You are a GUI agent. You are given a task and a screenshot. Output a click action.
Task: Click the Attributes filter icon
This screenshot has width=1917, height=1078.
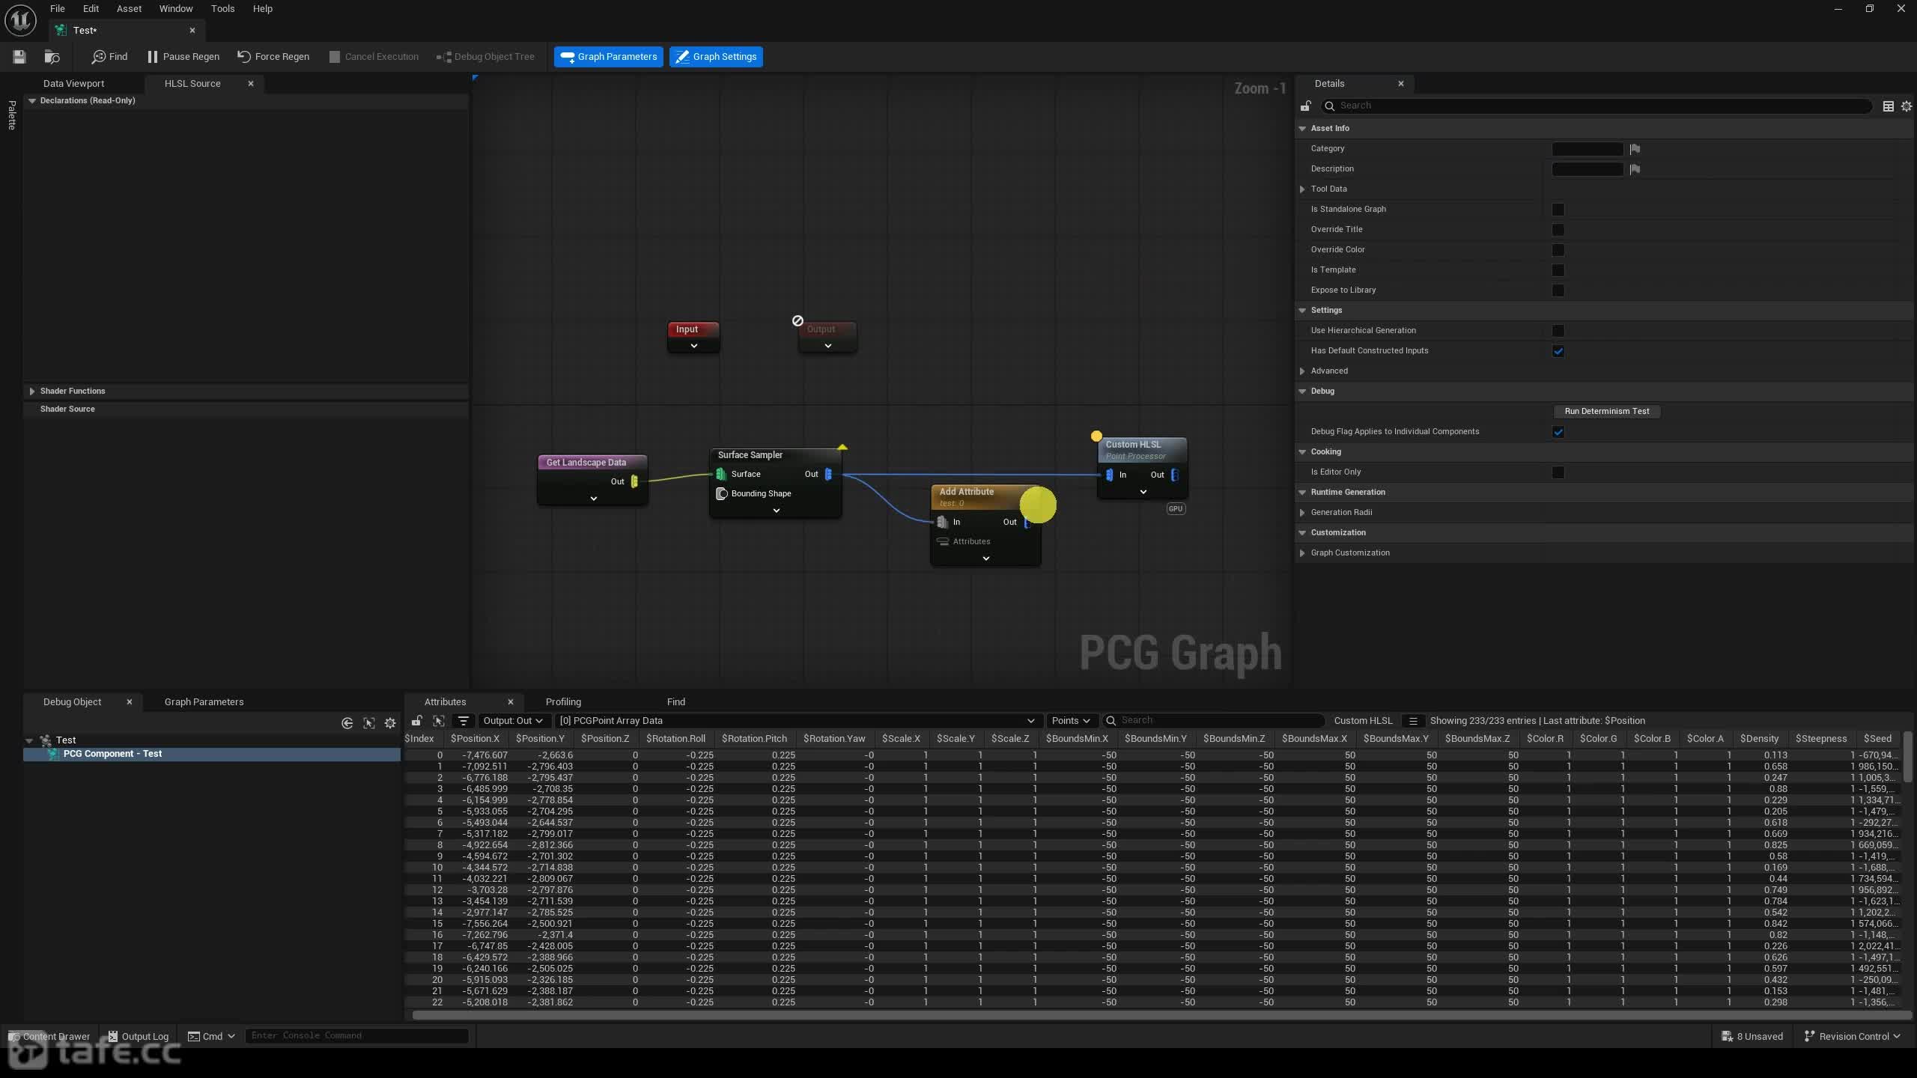464,721
